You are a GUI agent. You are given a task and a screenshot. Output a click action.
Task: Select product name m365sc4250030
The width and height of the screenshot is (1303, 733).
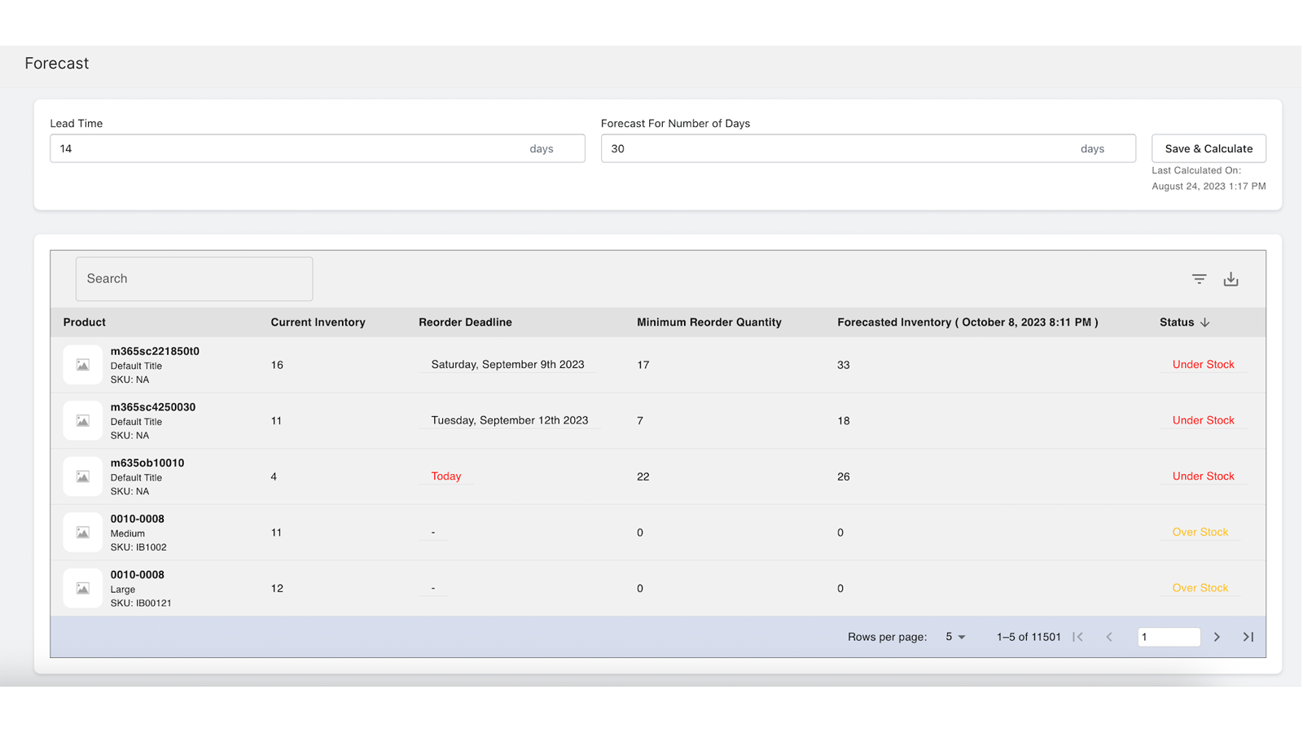(x=153, y=407)
